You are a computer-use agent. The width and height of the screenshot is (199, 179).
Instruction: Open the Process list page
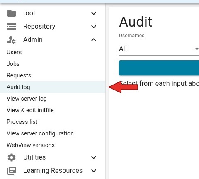(22, 122)
